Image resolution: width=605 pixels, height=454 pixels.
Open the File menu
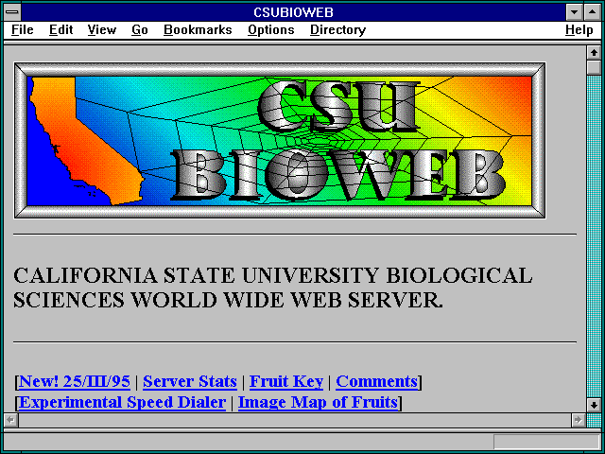[x=23, y=29]
